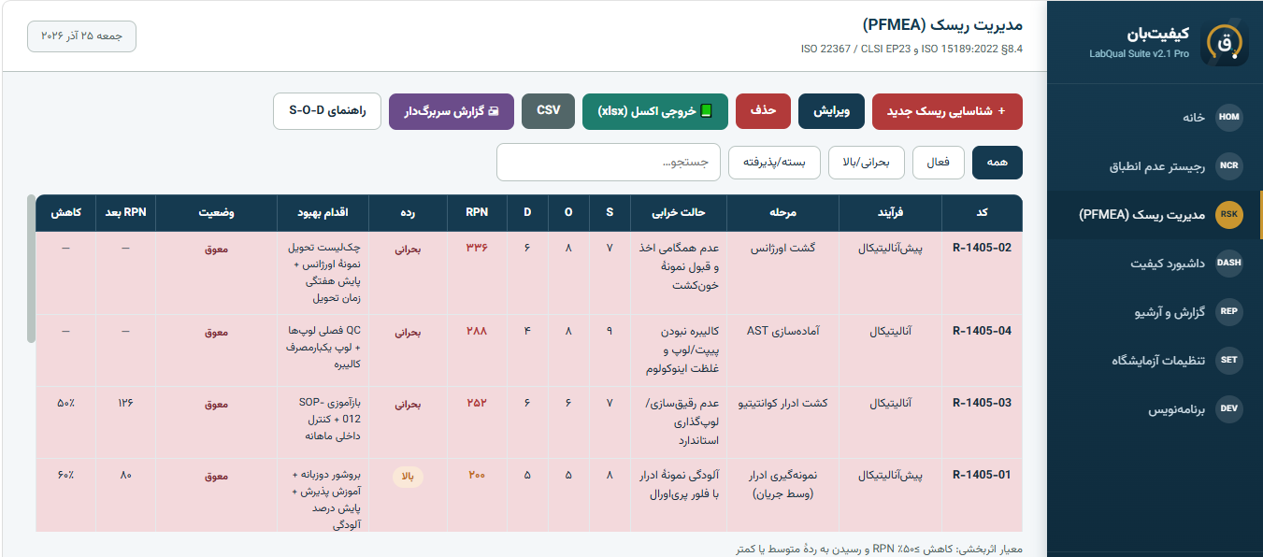
Task: Click the REP badge icon in the sidebar
Action: [x=1229, y=312]
